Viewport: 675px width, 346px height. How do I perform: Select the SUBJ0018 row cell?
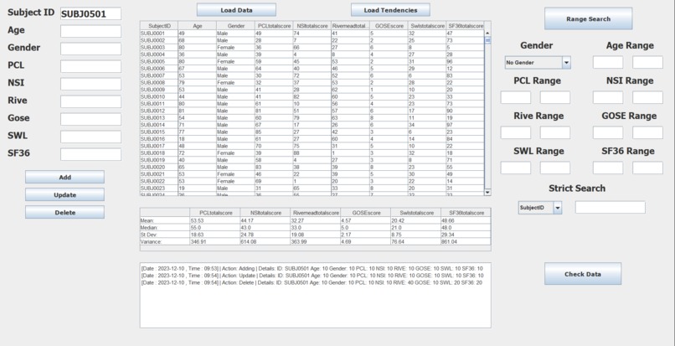159,153
